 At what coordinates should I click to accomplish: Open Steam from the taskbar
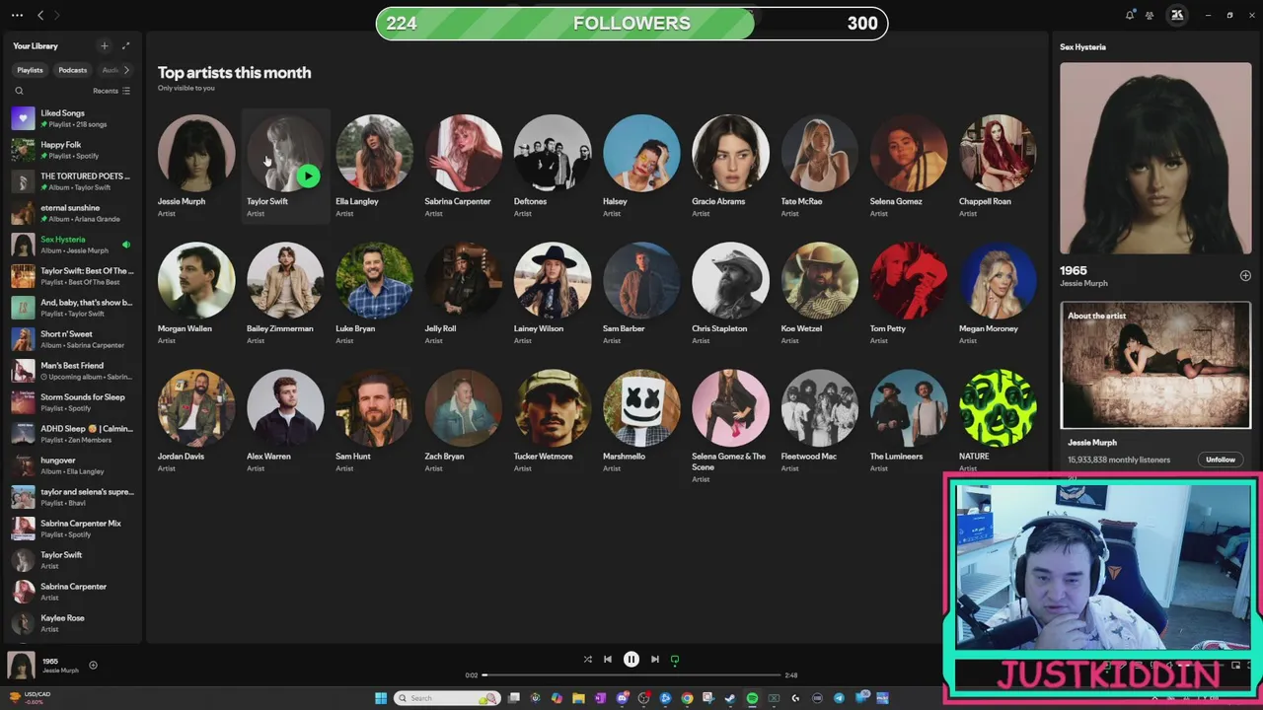730,698
